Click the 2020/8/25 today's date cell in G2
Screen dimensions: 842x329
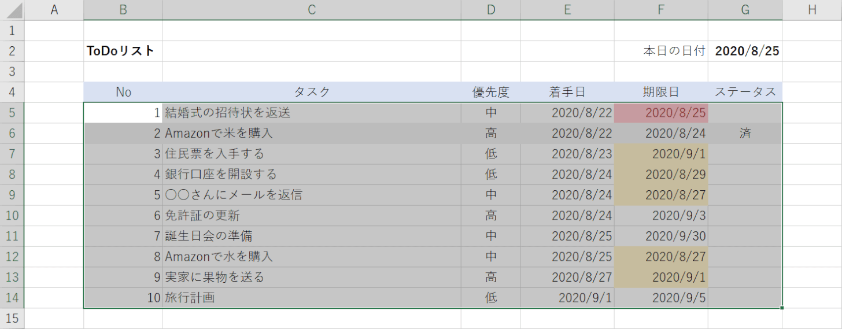coord(745,51)
